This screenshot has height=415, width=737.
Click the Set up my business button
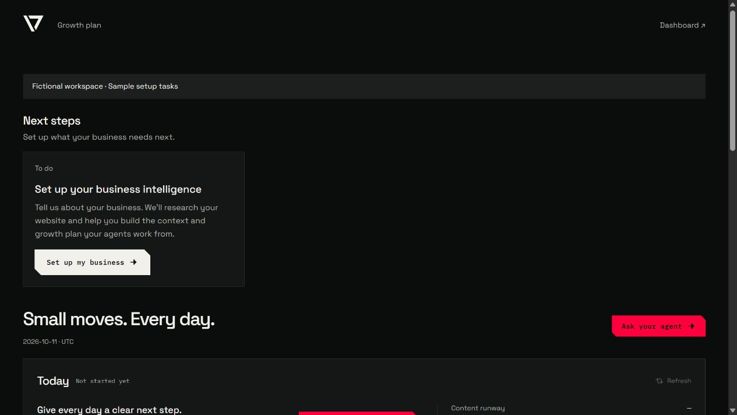point(92,262)
